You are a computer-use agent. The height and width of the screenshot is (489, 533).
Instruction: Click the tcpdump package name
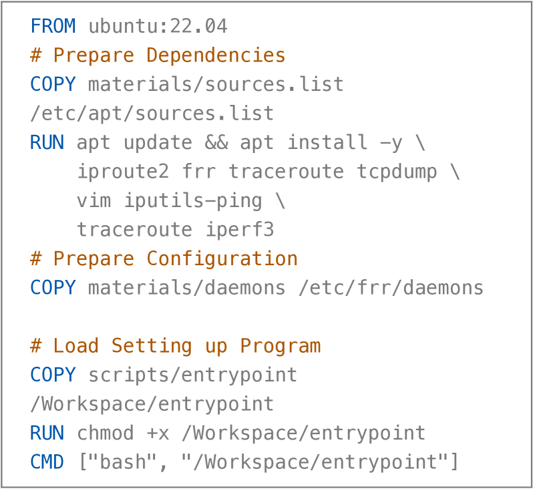397,172
